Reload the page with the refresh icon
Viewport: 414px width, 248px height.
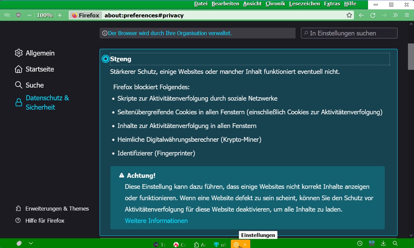point(373,15)
